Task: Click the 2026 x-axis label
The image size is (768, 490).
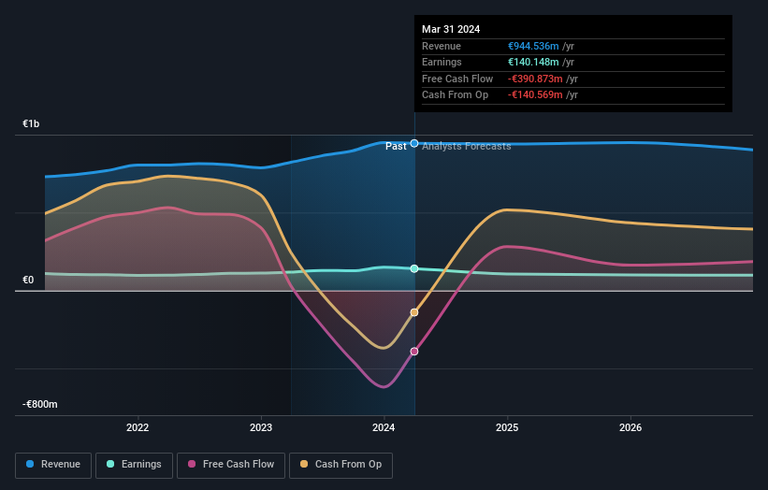Action: (630, 428)
